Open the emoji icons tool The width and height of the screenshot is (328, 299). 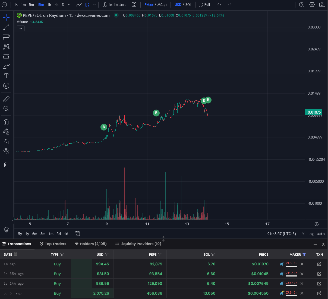(6, 86)
